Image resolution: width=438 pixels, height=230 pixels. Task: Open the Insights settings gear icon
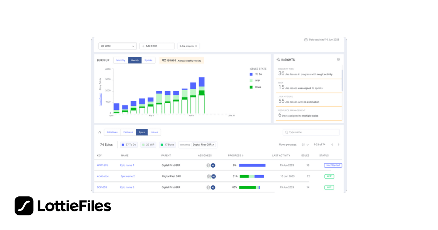(338, 60)
